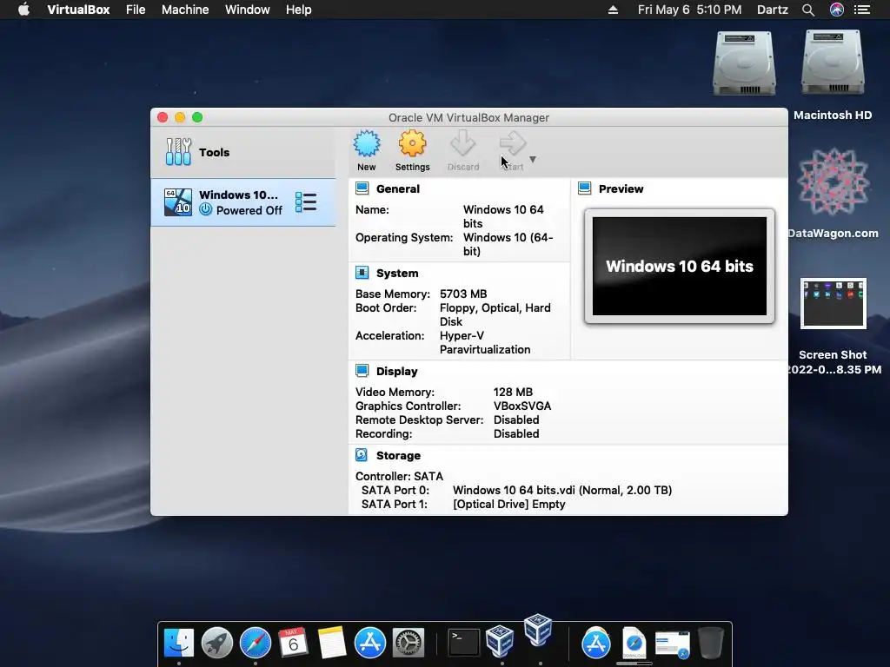This screenshot has height=667, width=890.
Task: Click the Dartz user name in menu bar
Action: coord(773,10)
